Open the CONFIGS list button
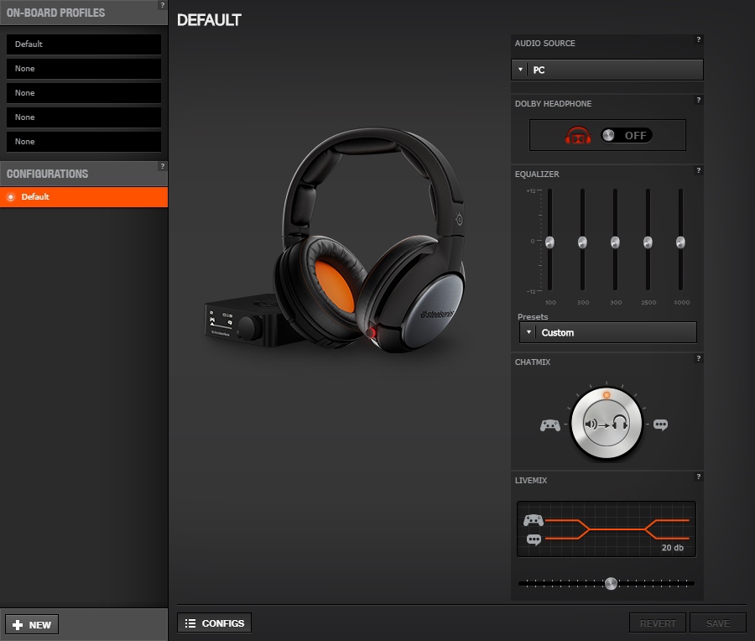 pyautogui.click(x=214, y=623)
